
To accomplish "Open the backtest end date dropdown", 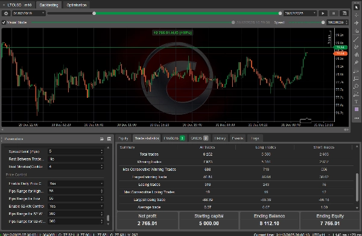I will coord(300,13).
